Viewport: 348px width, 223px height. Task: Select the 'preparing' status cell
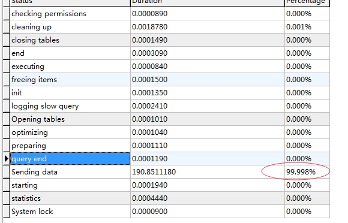(70, 146)
